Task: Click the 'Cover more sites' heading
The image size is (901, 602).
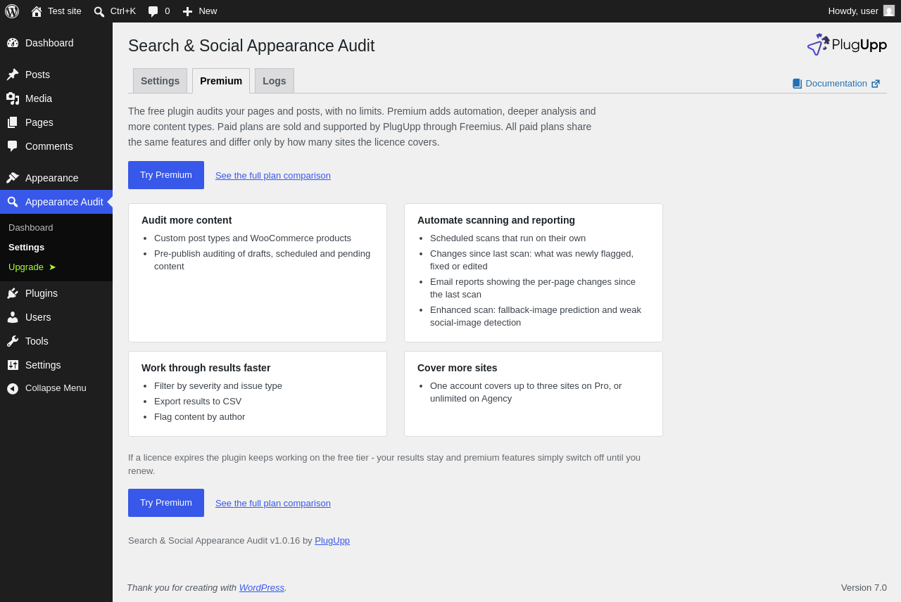Action: 458,368
